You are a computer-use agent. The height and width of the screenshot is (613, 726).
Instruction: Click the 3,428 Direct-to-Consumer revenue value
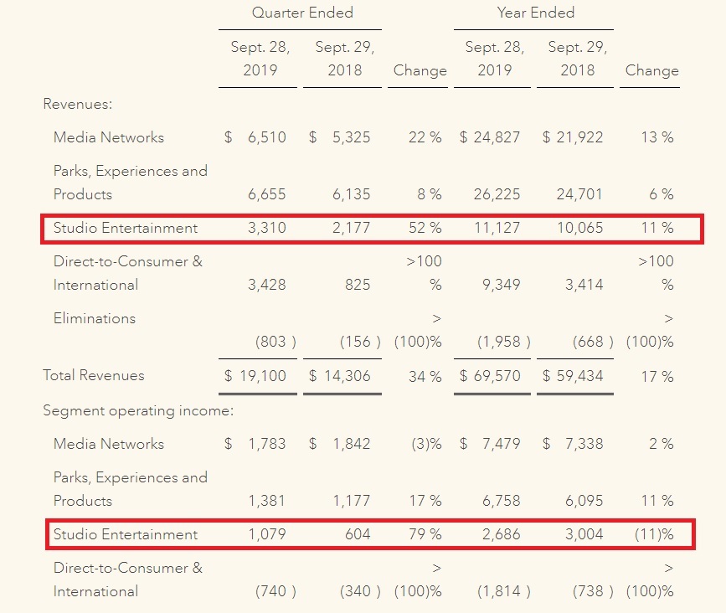pyautogui.click(x=266, y=285)
